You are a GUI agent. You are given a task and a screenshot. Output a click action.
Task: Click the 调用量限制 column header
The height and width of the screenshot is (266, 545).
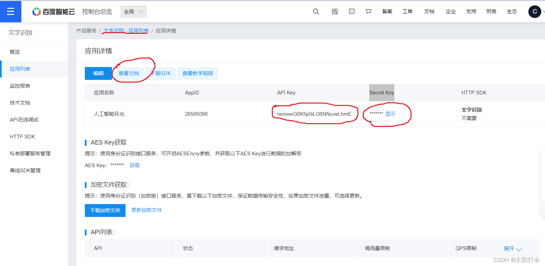(377, 248)
